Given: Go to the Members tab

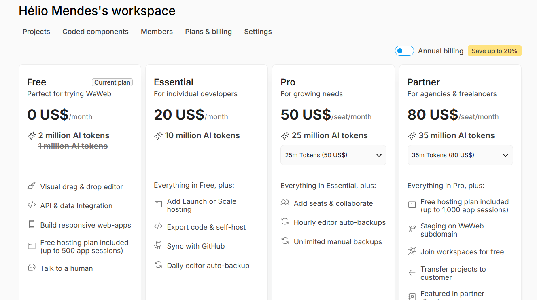Looking at the screenshot, I should click(157, 32).
